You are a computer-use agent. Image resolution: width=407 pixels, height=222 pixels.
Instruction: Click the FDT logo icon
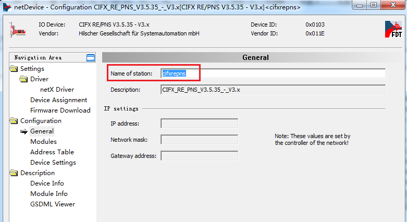[393, 29]
